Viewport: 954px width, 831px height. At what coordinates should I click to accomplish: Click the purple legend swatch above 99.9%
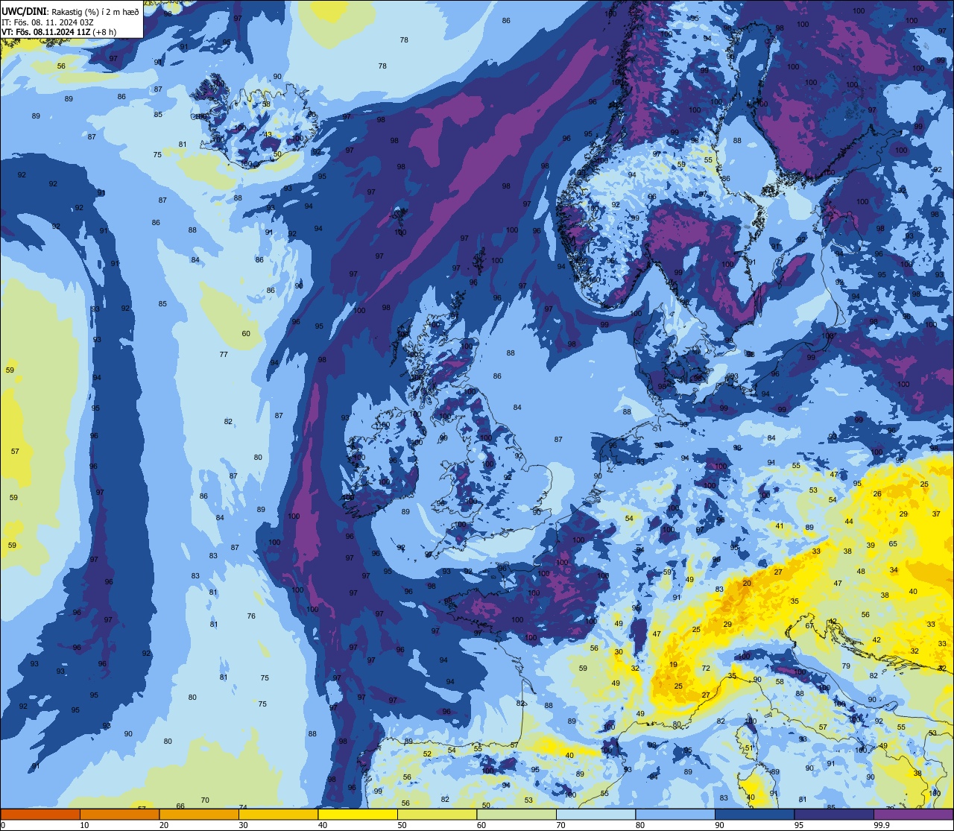914,814
